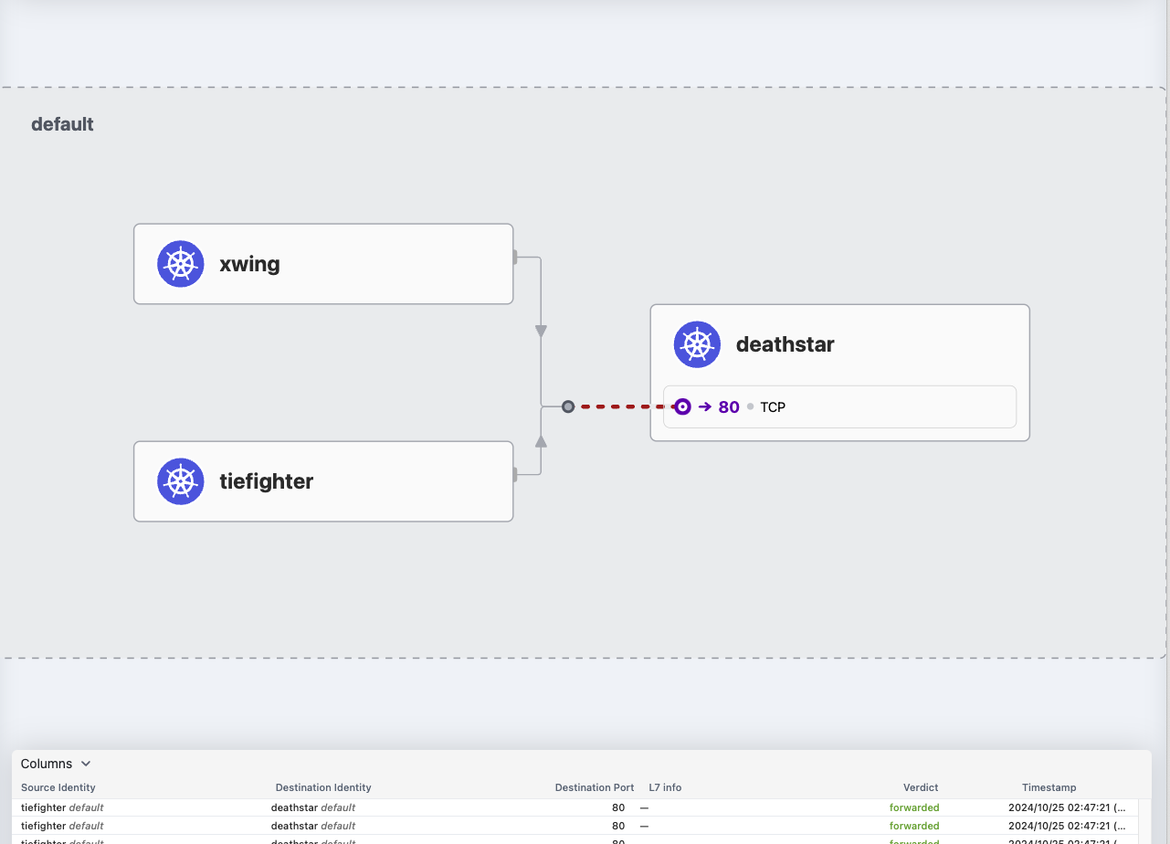
Task: Click the Source Identity column header
Action: click(x=58, y=787)
